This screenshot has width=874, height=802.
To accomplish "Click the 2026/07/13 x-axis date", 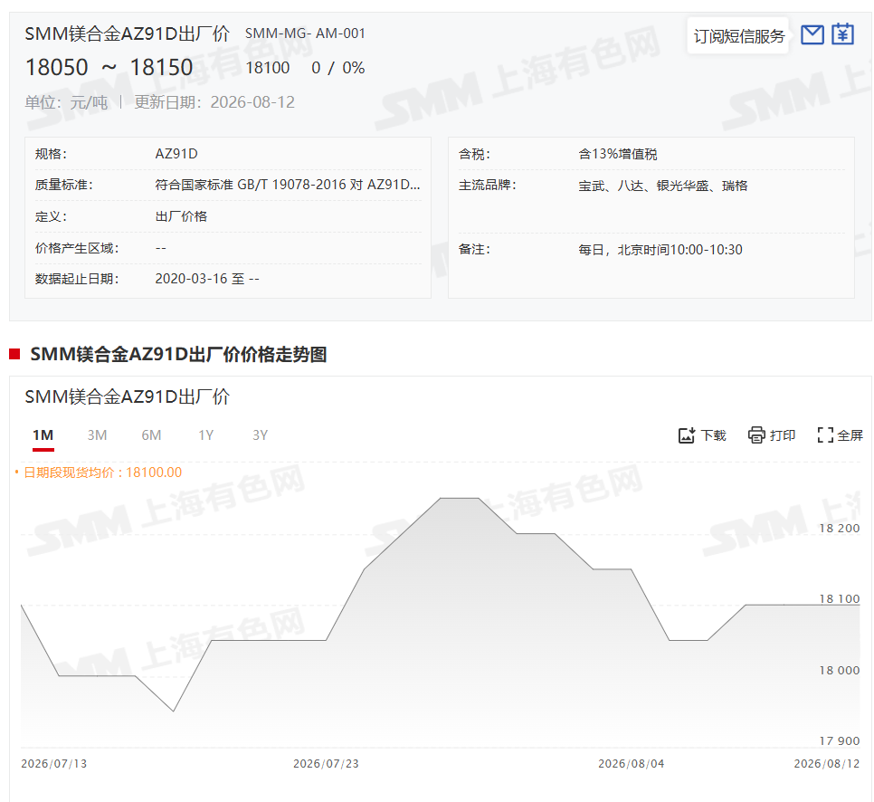I will [x=54, y=763].
